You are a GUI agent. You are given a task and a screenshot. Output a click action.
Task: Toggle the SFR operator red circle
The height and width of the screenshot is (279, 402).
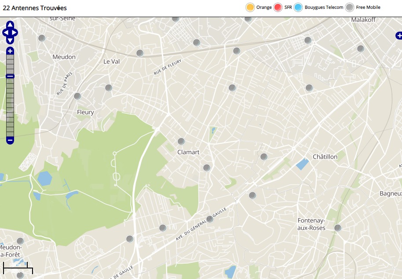tap(278, 7)
